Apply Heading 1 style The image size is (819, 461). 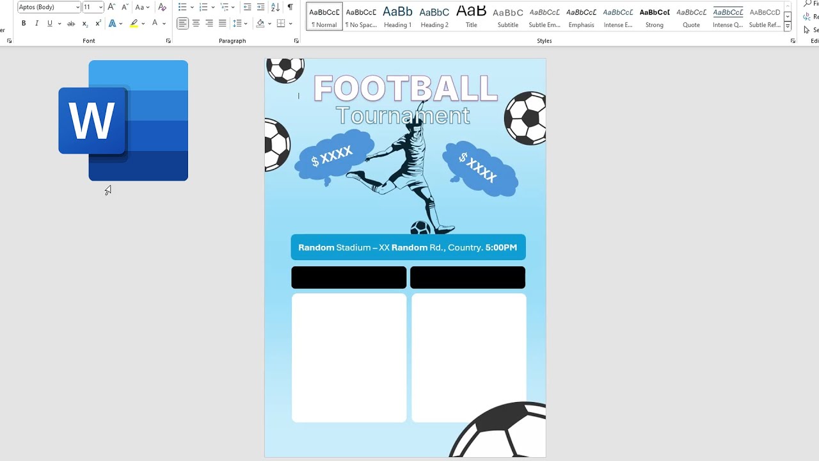397,16
